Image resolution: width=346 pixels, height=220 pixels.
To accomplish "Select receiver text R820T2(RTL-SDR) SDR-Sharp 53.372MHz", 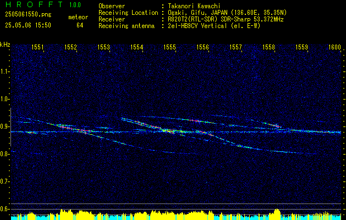I will [226, 19].
